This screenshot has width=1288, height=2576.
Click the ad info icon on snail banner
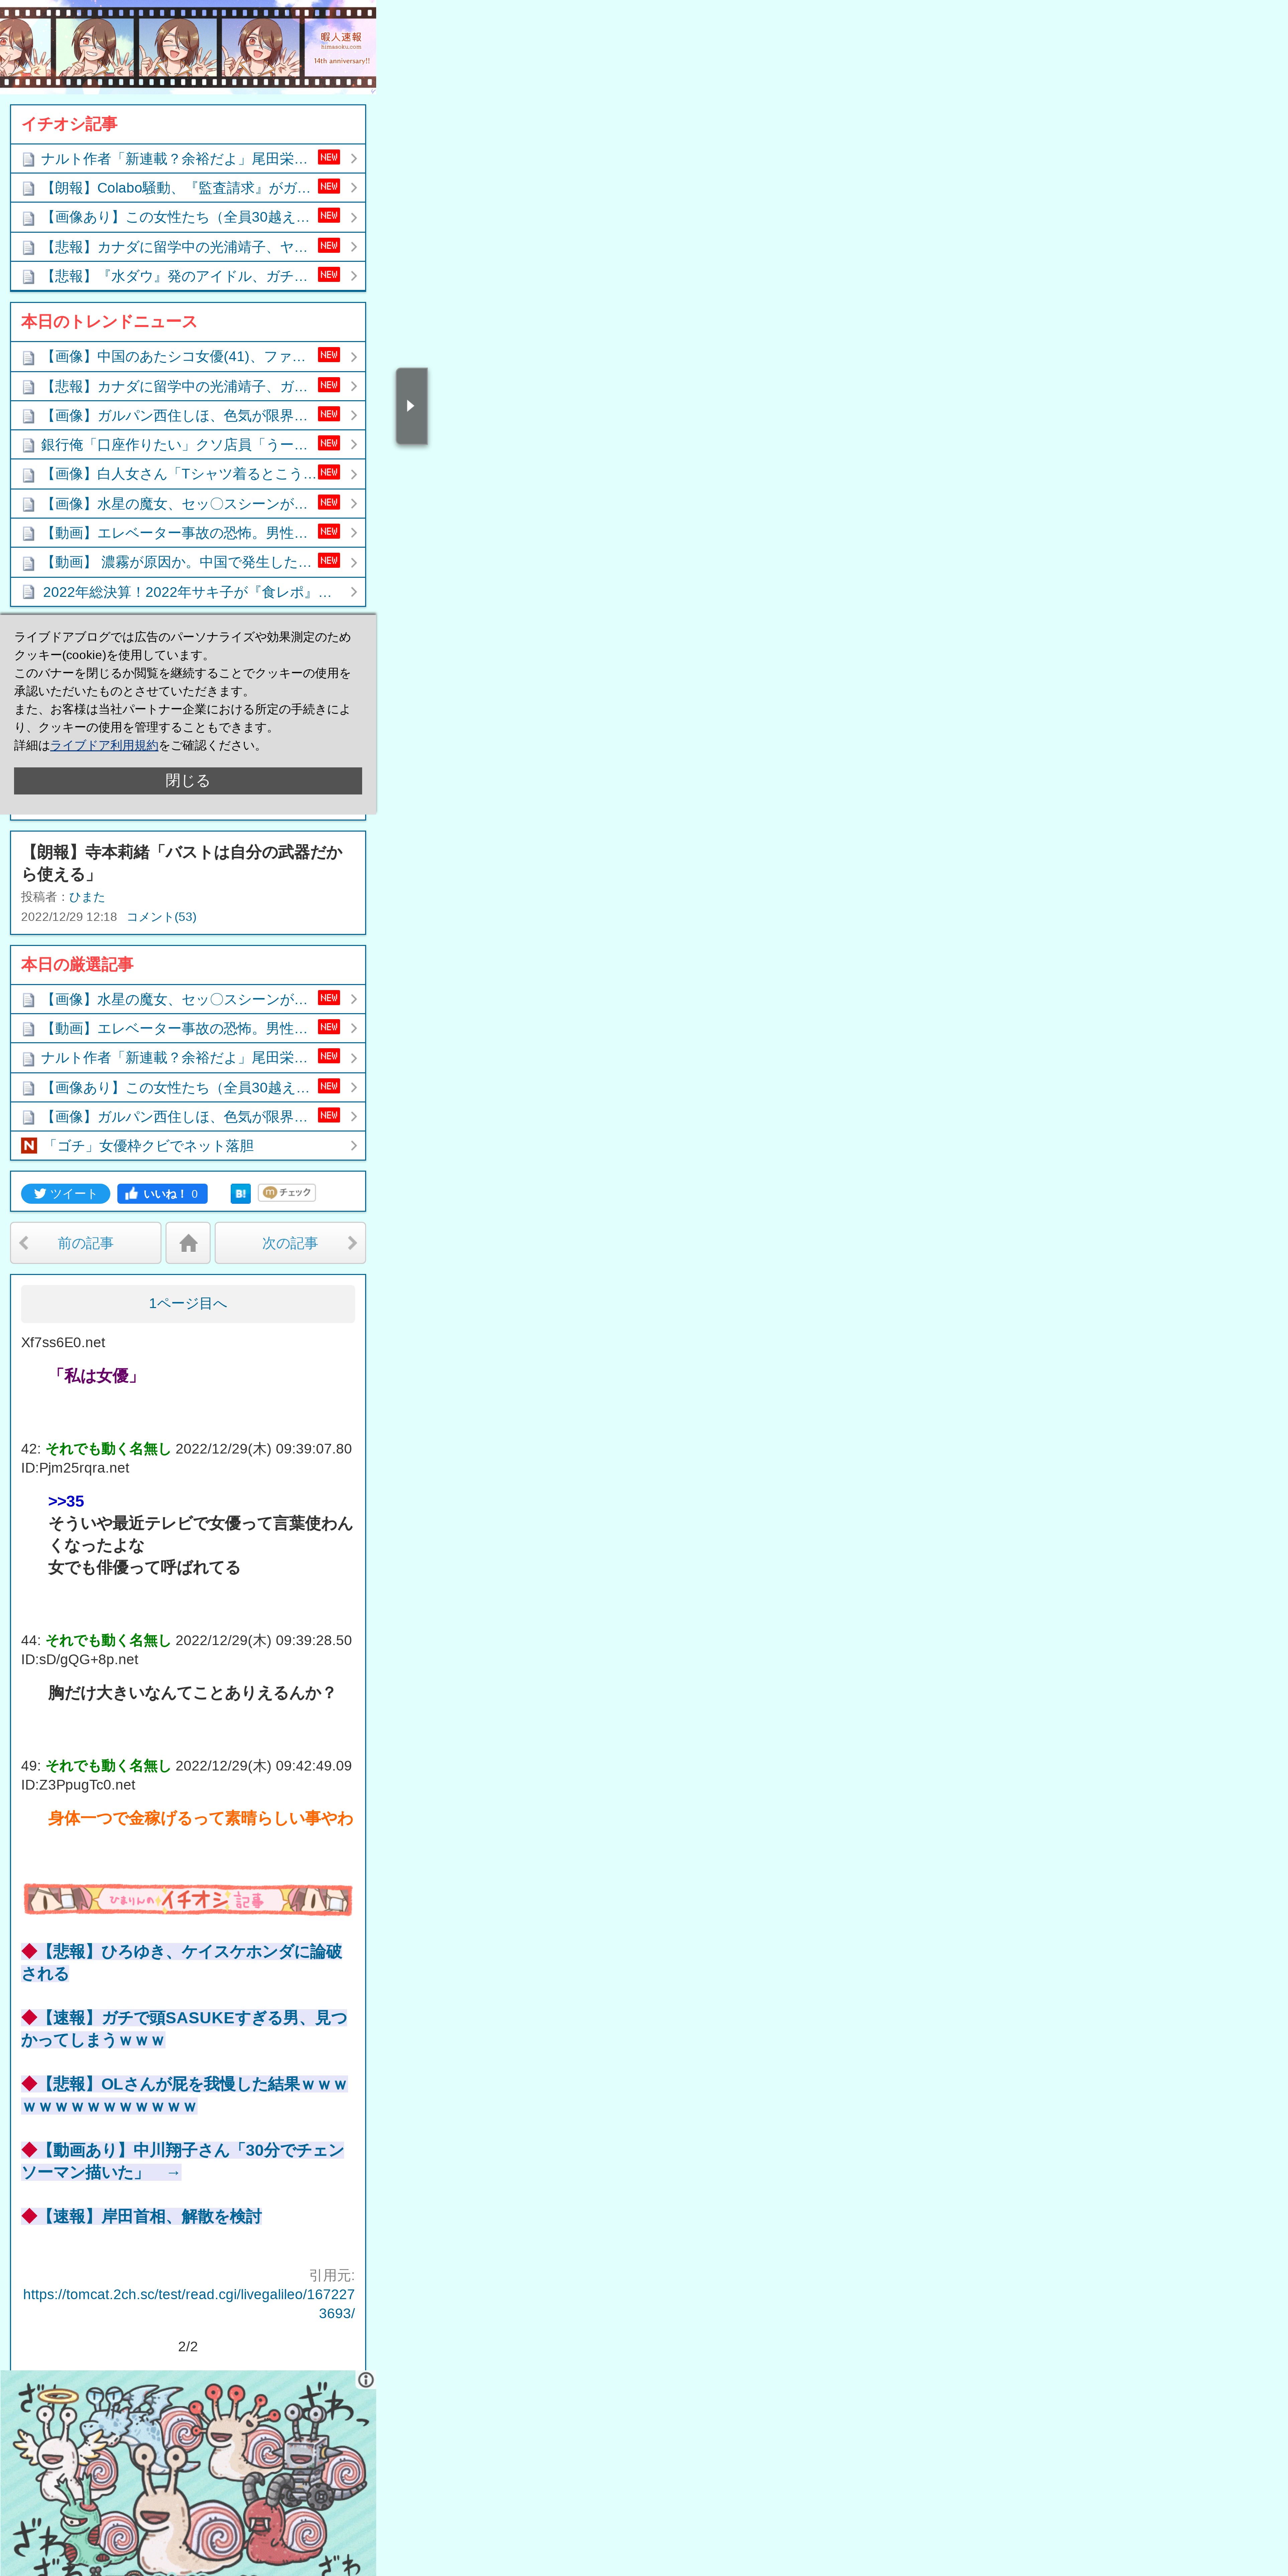point(366,2380)
